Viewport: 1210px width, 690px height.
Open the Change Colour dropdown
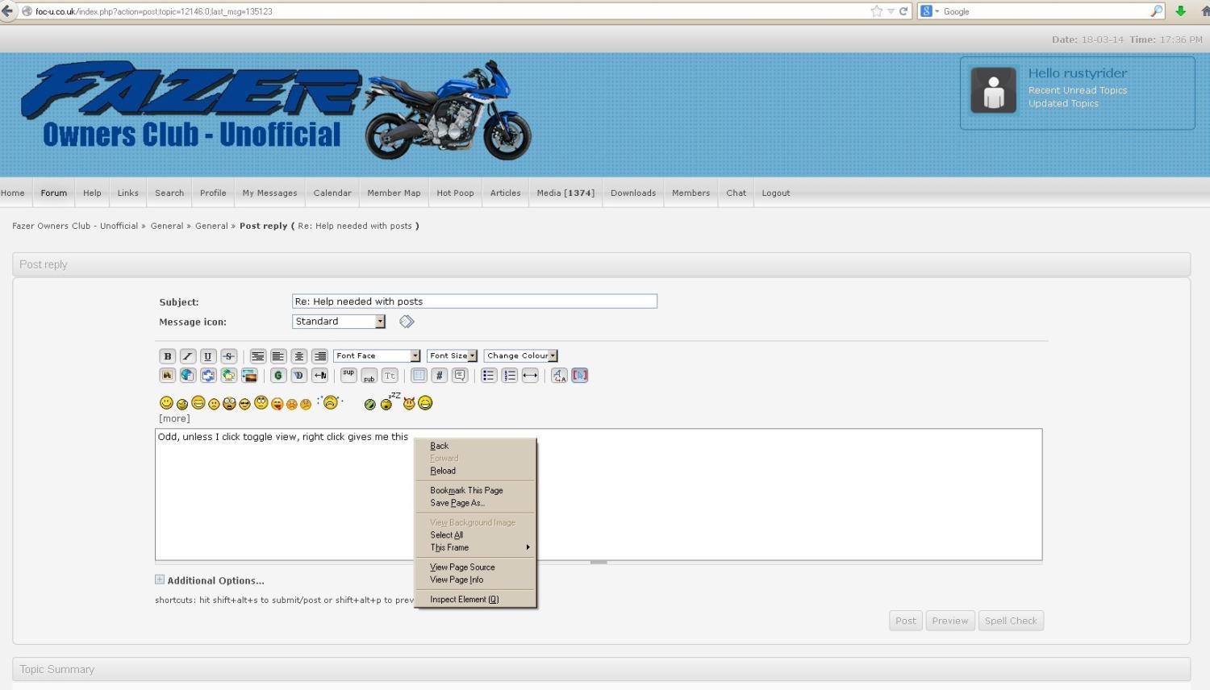click(520, 356)
